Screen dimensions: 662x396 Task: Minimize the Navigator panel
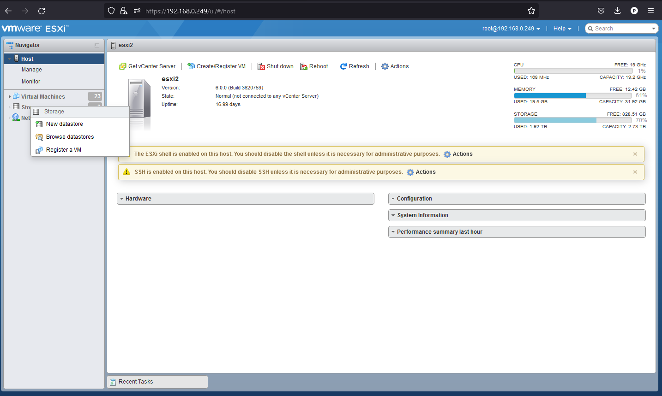click(97, 45)
